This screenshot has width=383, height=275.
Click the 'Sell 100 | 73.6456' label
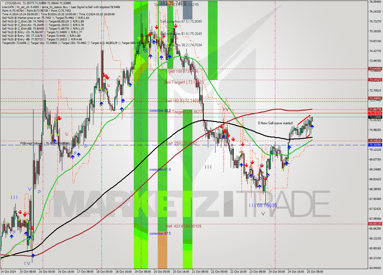(183, 71)
